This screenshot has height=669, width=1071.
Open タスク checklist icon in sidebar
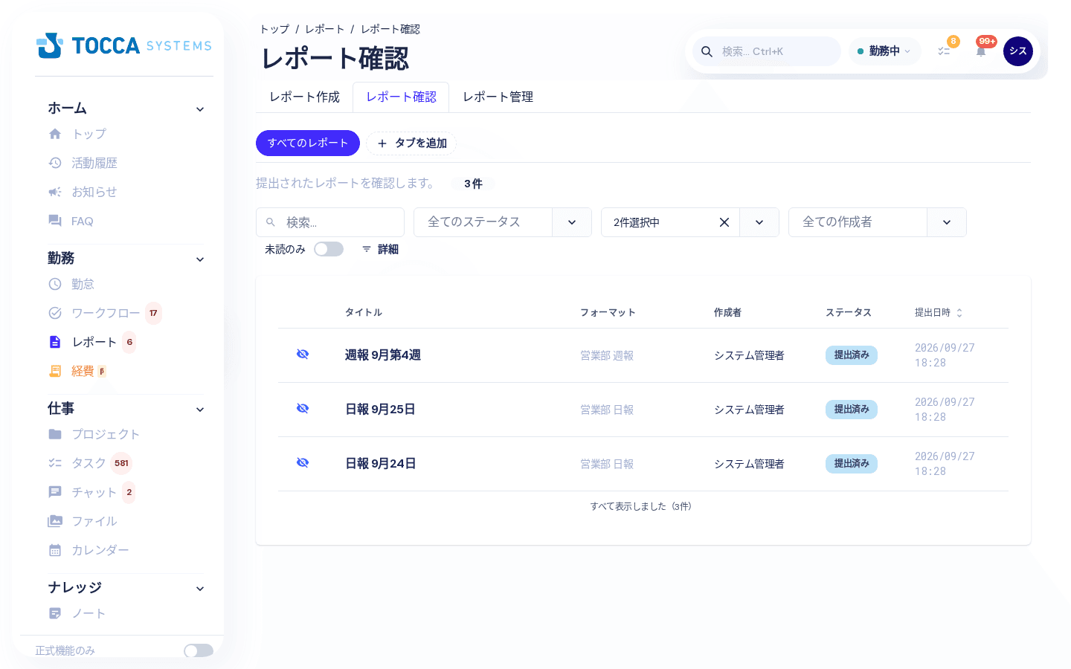point(55,463)
